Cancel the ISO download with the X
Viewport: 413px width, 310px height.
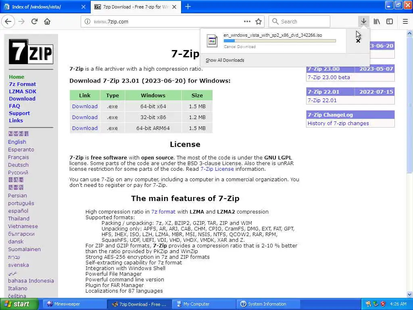click(358, 41)
